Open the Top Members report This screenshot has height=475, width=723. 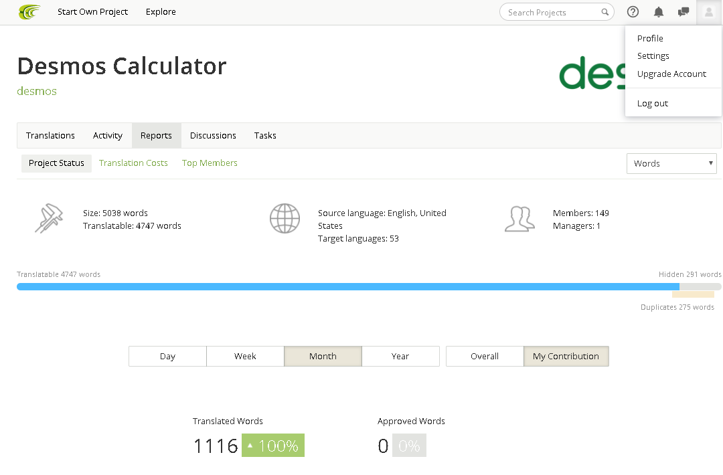coord(210,163)
